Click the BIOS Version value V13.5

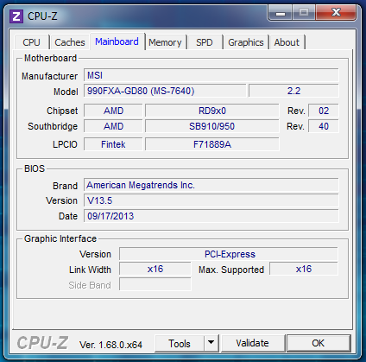click(211, 200)
